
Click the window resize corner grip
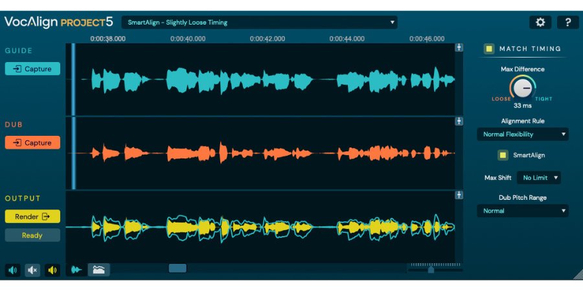pyautogui.click(x=577, y=275)
